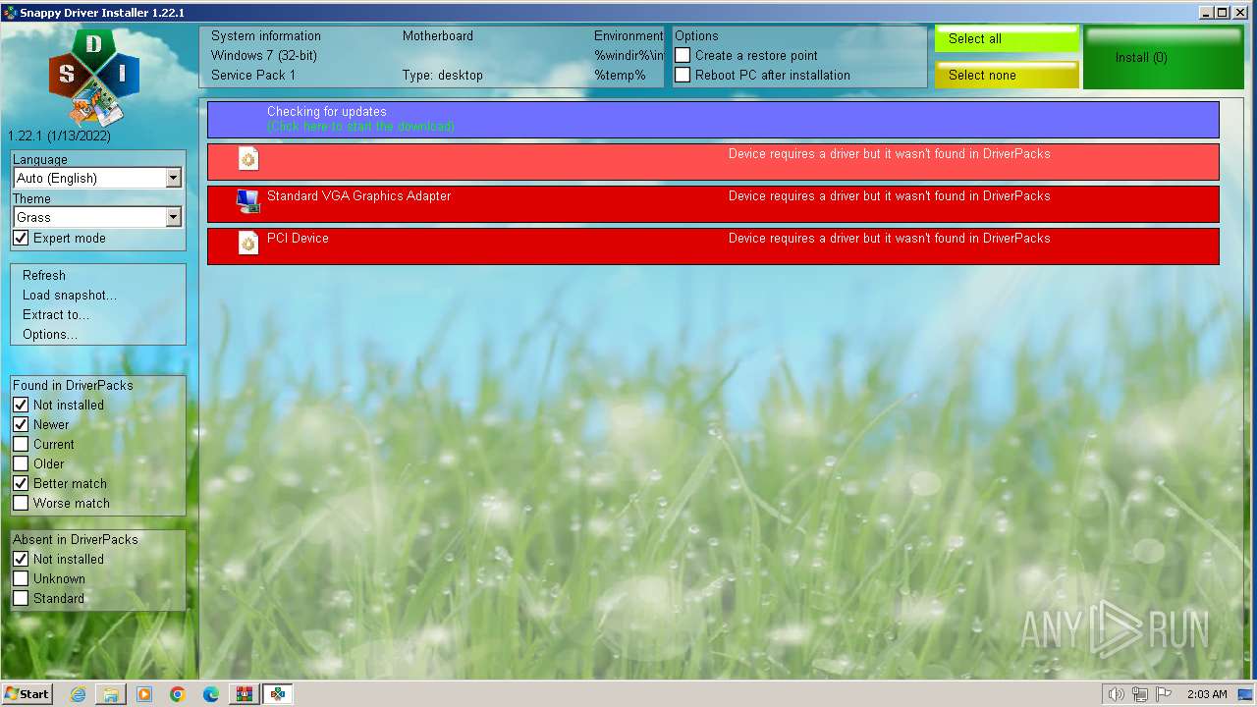Click the taskbar clock showing 2:03 AM
Viewport: 1257px width, 707px height.
click(1207, 694)
